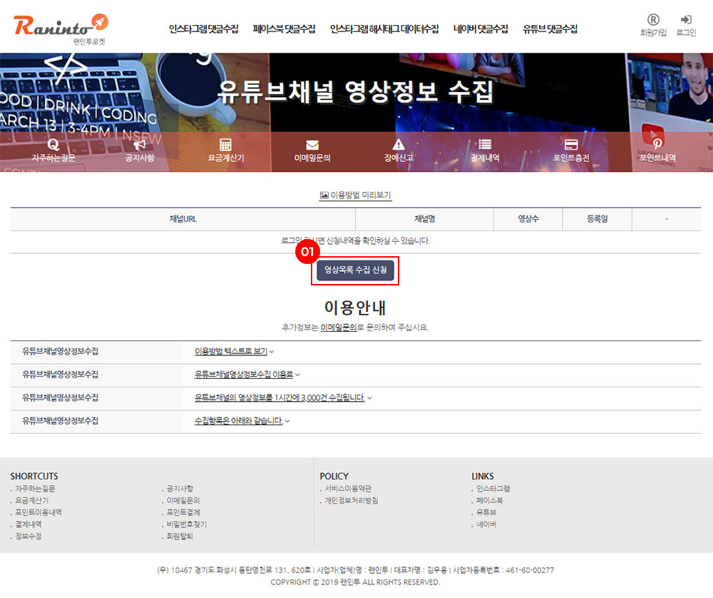Image resolution: width=713 pixels, height=598 pixels.
Task: Open 인스타그램해시태그데이터수집 menu
Action: tap(384, 29)
